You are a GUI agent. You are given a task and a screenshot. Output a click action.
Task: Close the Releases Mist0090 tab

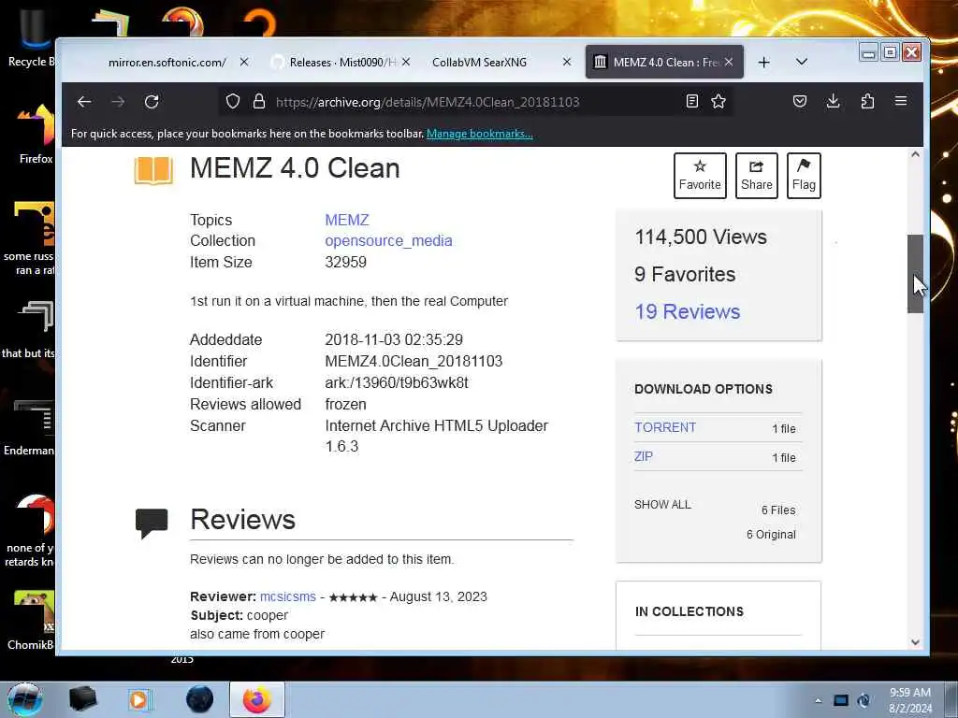(406, 63)
